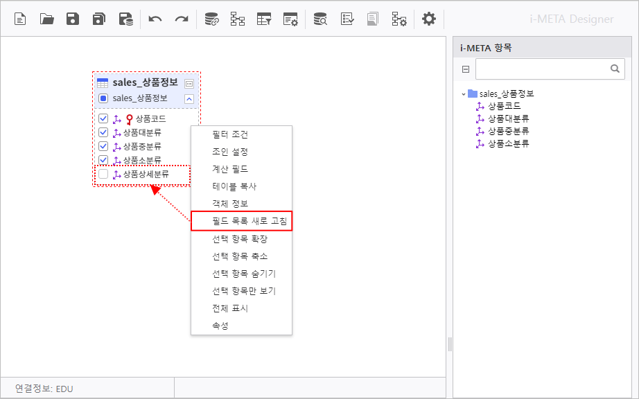Click the red key icon on 상품코드

[x=130, y=119]
